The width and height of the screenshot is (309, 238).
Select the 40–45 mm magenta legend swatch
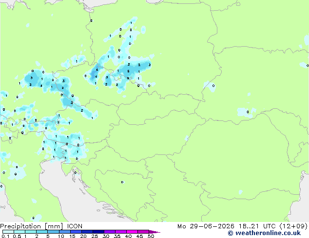coord(132,232)
